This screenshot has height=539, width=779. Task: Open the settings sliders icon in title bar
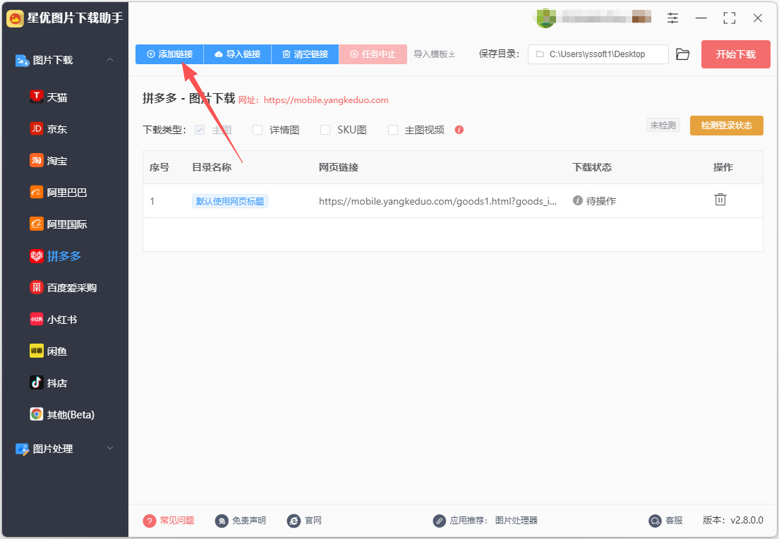(x=672, y=18)
